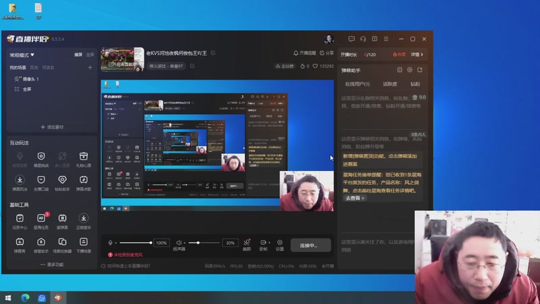Open 任务中心 task center
The width and height of the screenshot is (540, 304).
click(x=20, y=222)
